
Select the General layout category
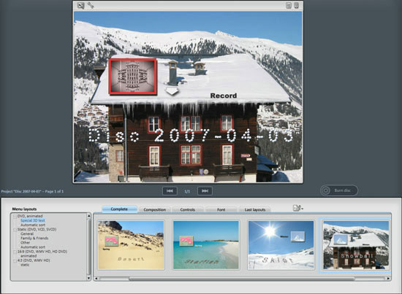point(27,234)
